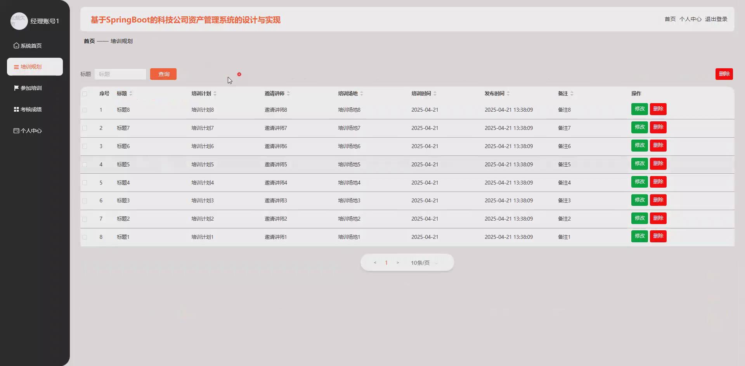Click the 查询 search button
This screenshot has width=745, height=366.
(x=163, y=74)
